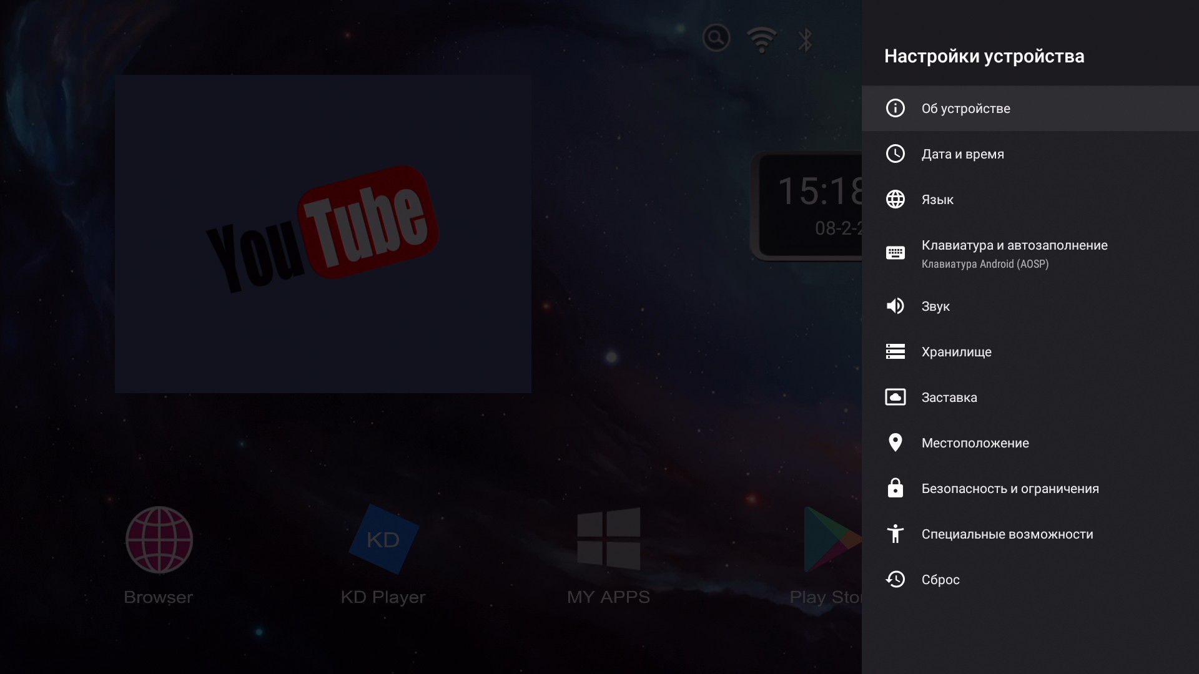Viewport: 1199px width, 674px height.
Task: Click the search magnifier icon at top
Action: click(x=716, y=38)
